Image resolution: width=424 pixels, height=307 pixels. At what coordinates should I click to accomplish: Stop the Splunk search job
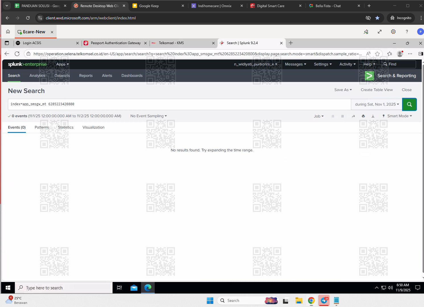pos(343,116)
